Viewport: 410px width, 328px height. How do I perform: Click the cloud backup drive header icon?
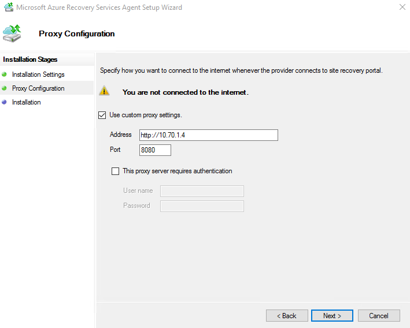click(x=12, y=33)
